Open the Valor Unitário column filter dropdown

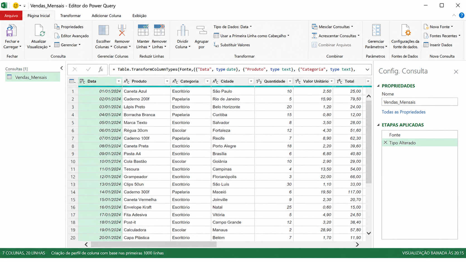click(x=332, y=81)
